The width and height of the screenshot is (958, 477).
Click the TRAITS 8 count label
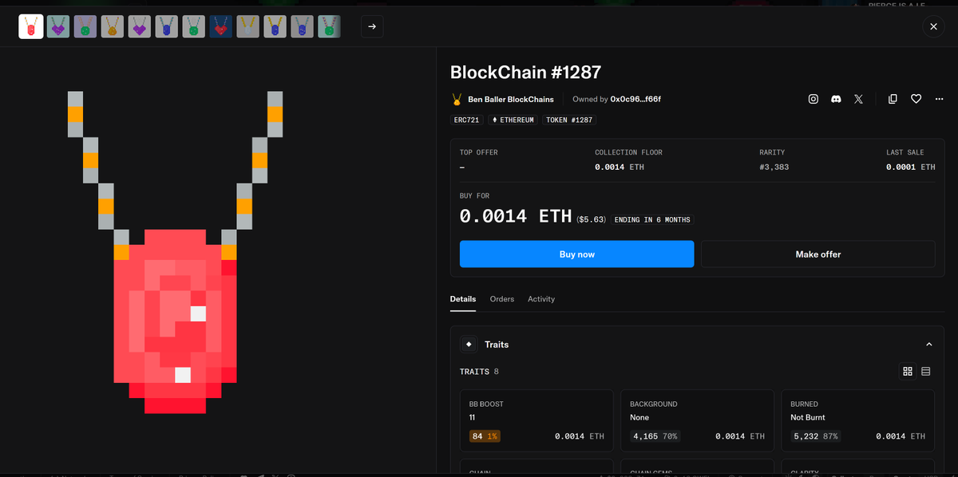click(479, 372)
